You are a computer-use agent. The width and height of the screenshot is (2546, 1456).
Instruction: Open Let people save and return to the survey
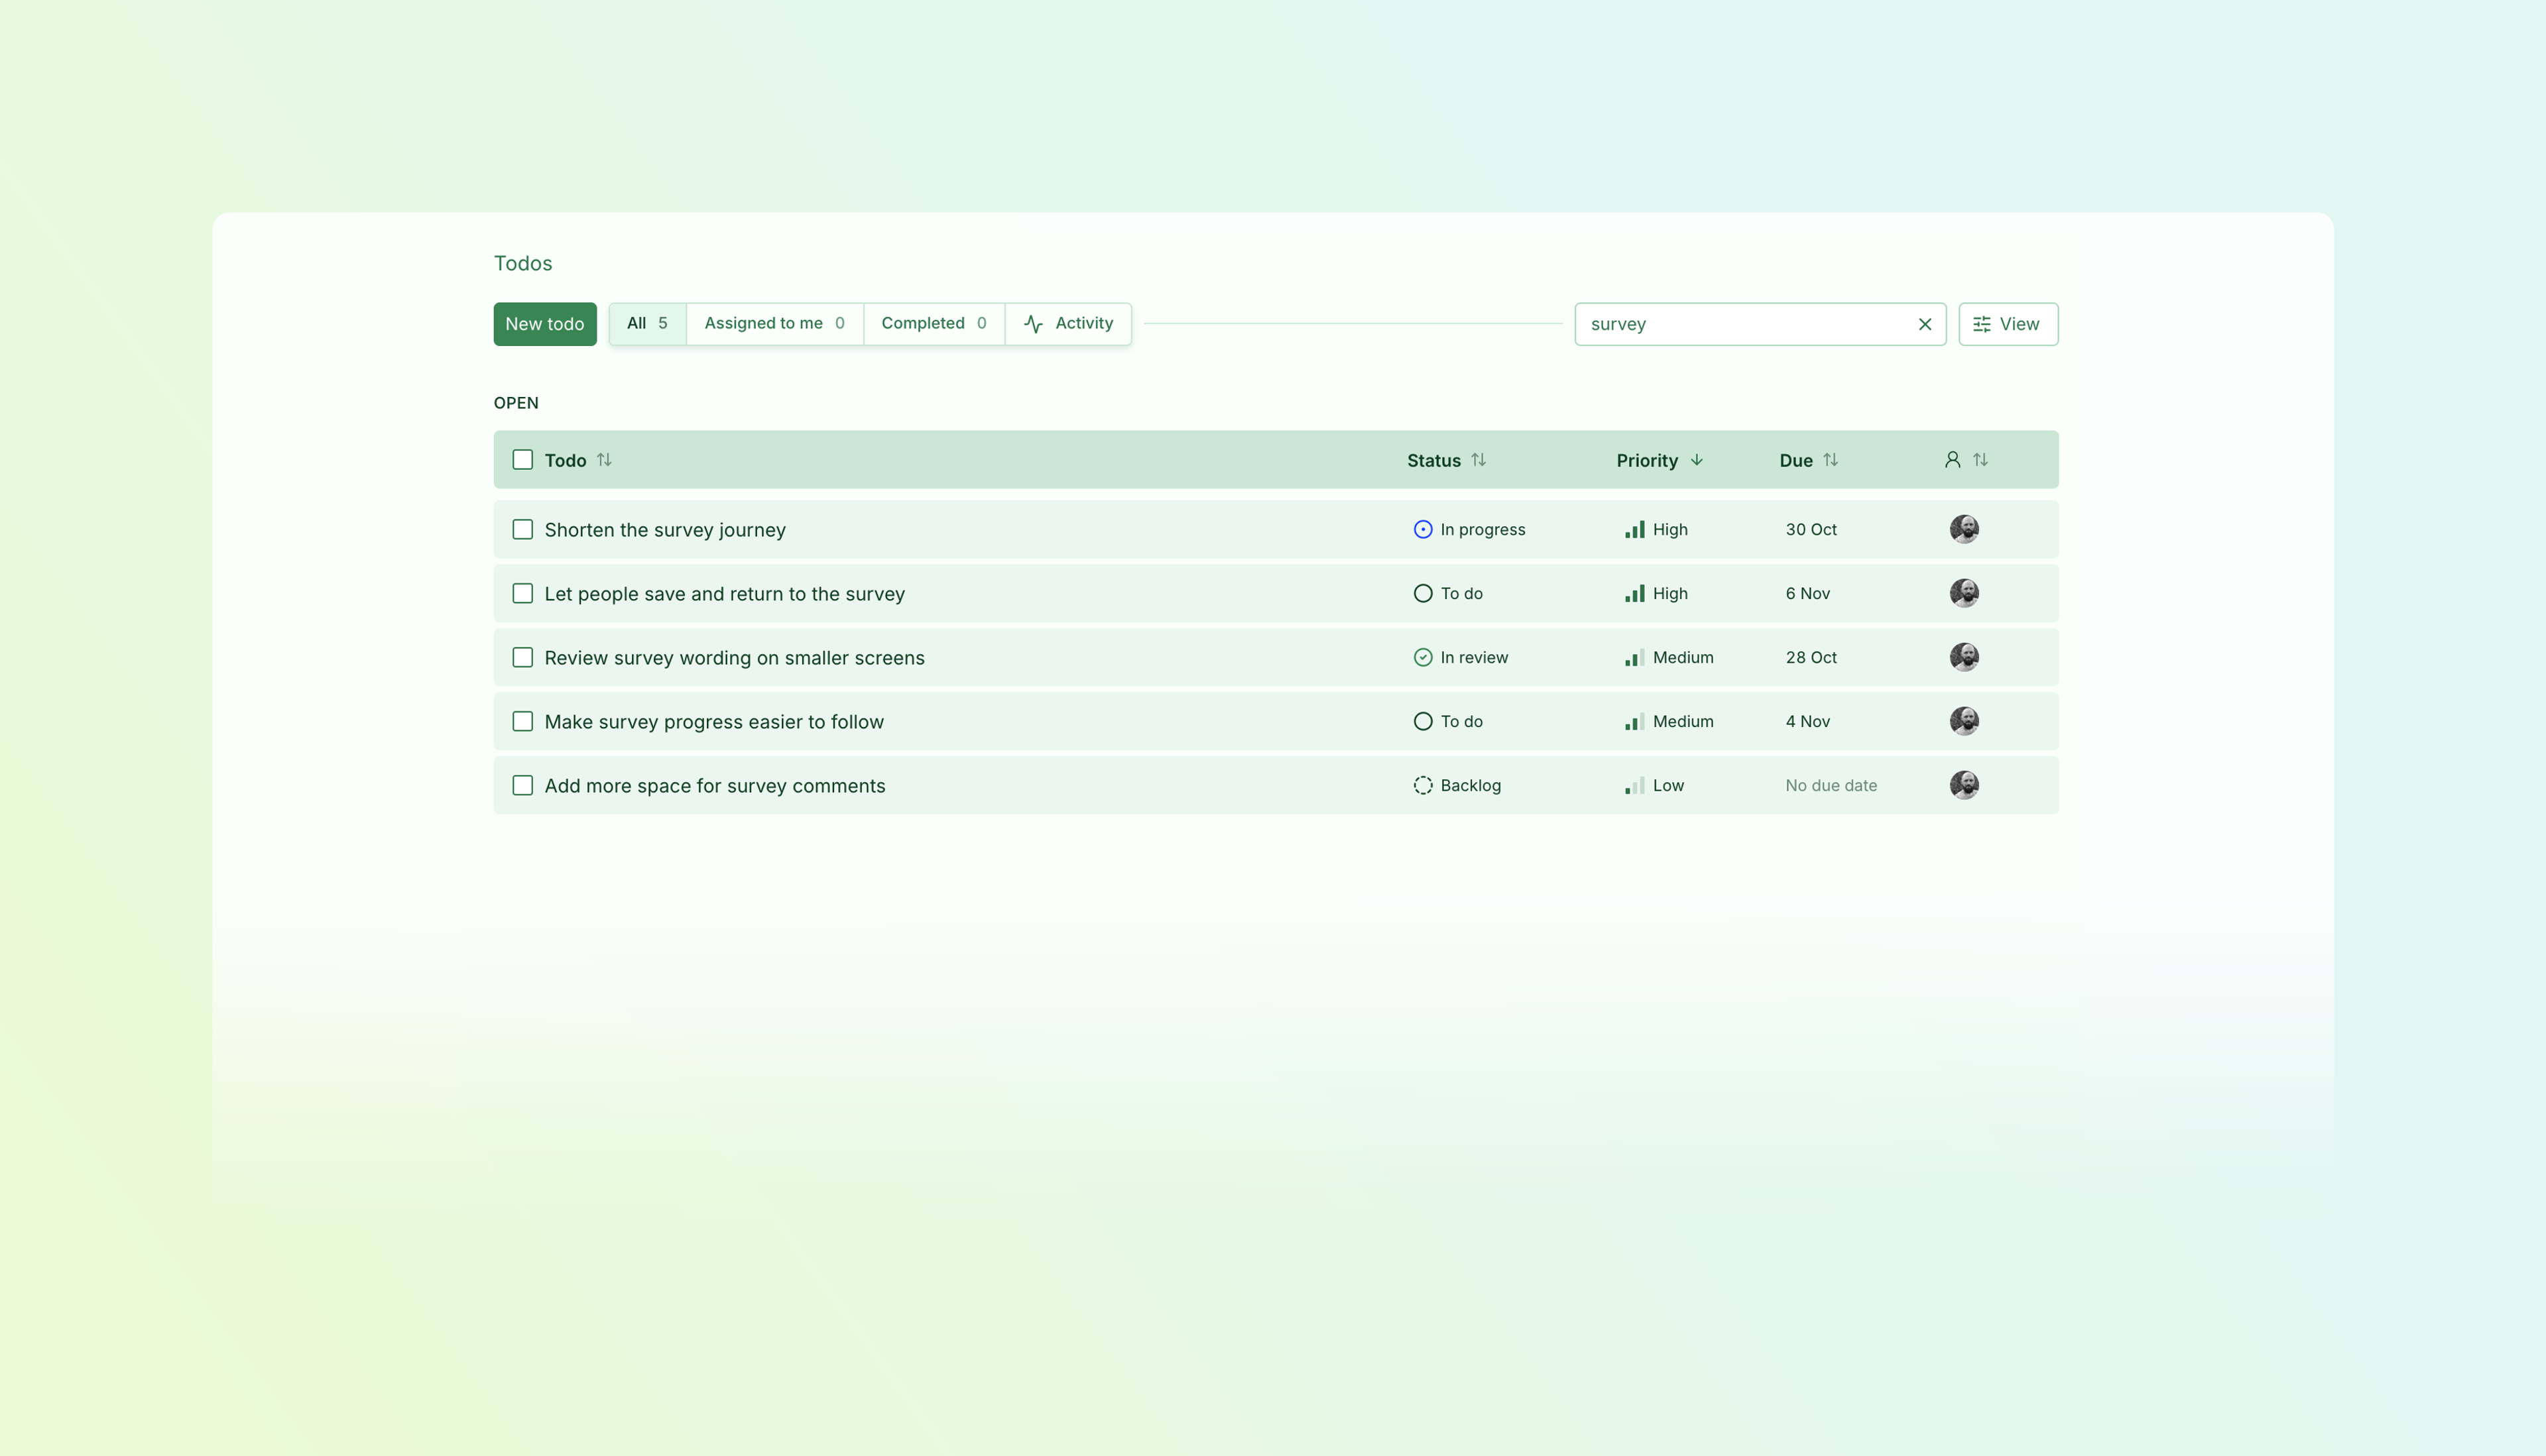pos(724,594)
